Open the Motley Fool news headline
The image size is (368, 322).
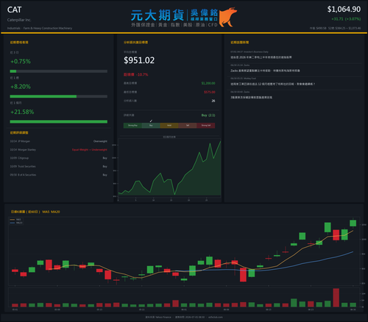click(272, 84)
